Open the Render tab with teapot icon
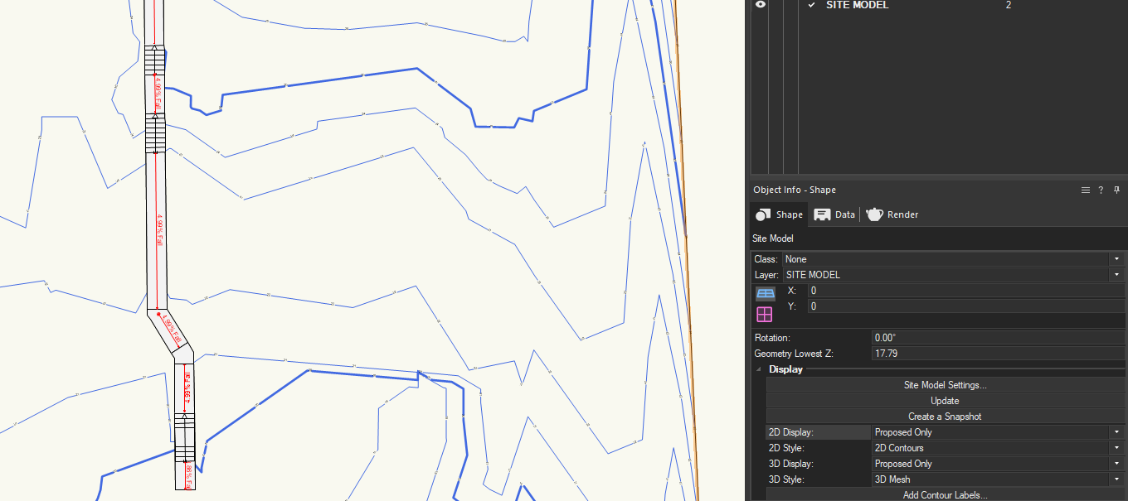Screen dimensions: 1128x501 tap(892, 214)
